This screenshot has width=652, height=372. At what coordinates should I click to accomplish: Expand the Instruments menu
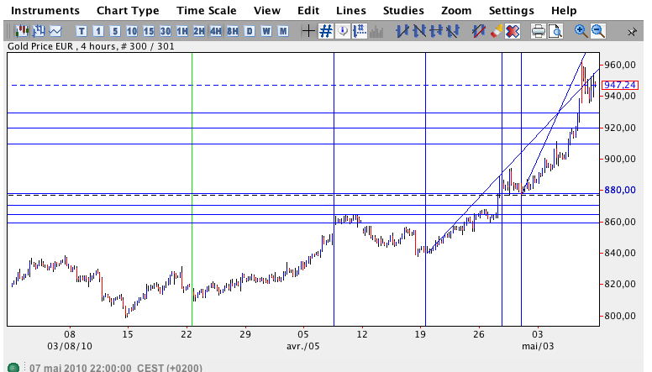click(x=45, y=10)
